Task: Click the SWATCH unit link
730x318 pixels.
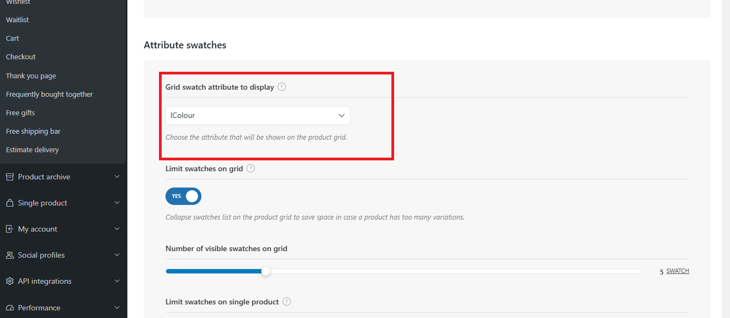Action: tap(678, 271)
